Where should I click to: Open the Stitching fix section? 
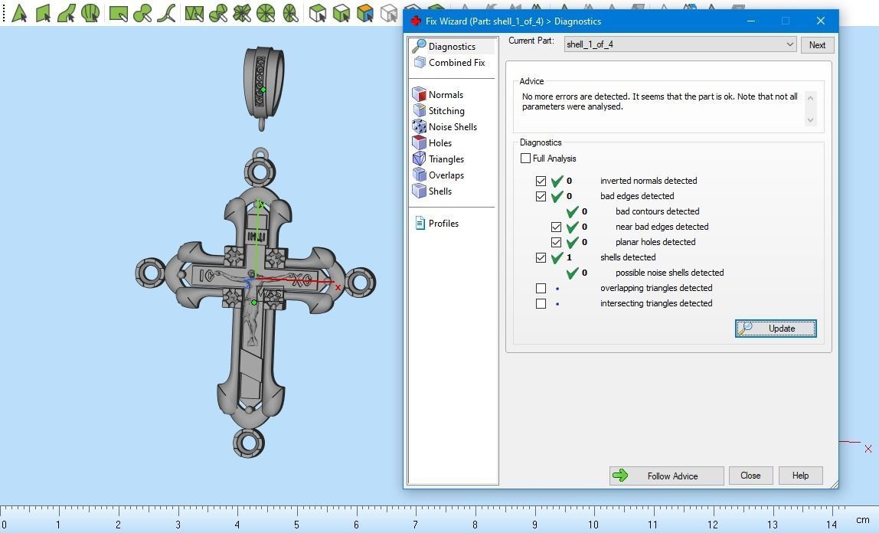pos(446,111)
